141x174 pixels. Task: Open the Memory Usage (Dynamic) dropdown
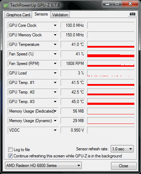(55, 121)
